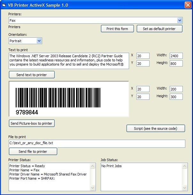Click the app icon in title bar
Viewport: 193px width, 195px height.
click(4, 5)
